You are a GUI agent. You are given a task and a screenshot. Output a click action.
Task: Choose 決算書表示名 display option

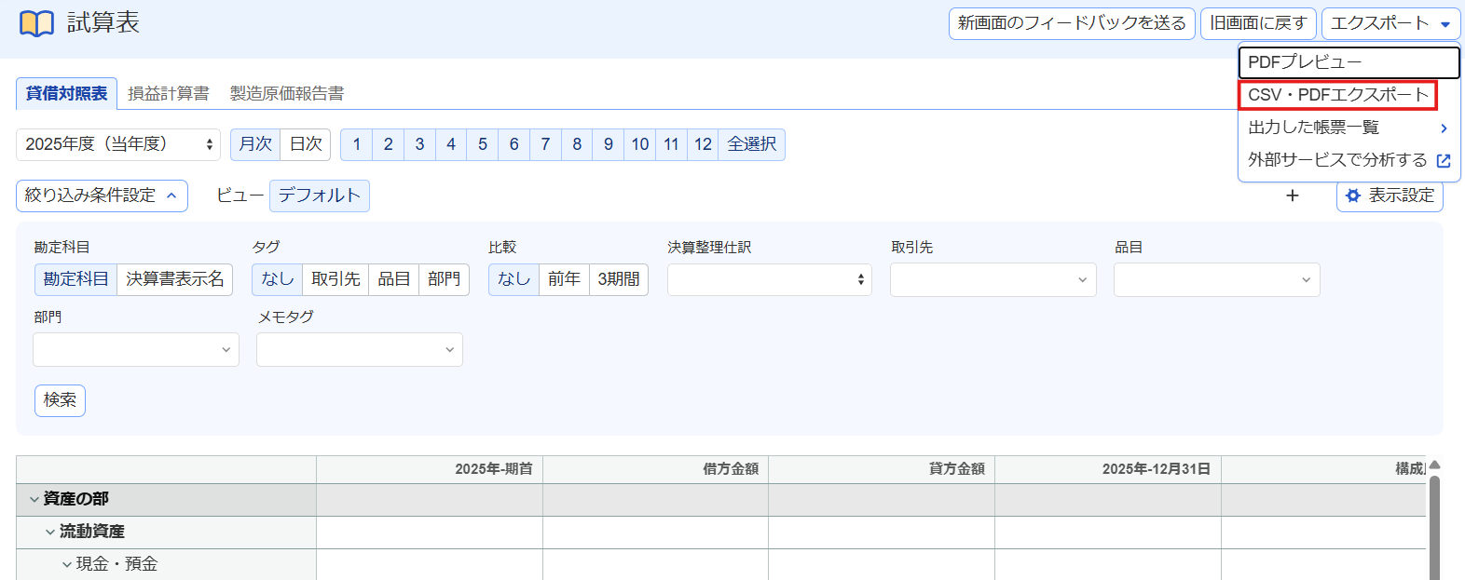pyautogui.click(x=175, y=279)
